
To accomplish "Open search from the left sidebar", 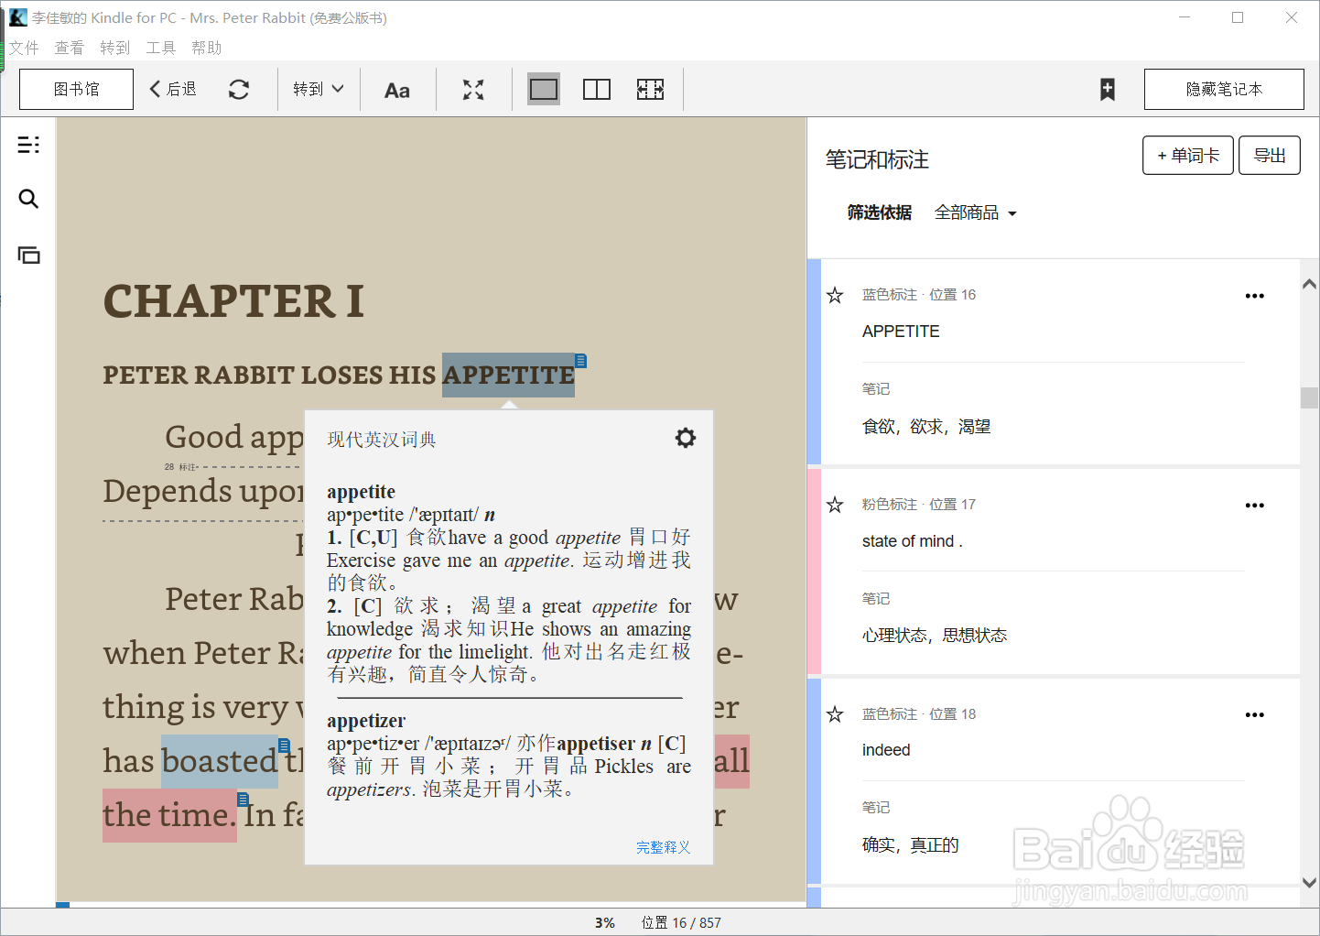I will 28,199.
